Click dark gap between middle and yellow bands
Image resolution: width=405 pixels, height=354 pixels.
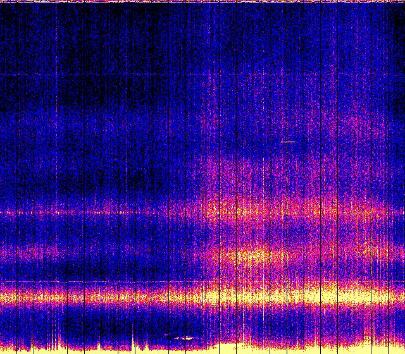(95, 271)
